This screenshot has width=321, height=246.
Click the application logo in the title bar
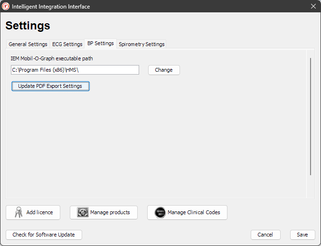tap(6, 7)
